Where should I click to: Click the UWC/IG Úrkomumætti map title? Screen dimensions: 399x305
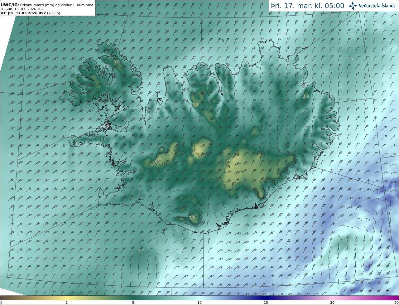click(x=47, y=5)
